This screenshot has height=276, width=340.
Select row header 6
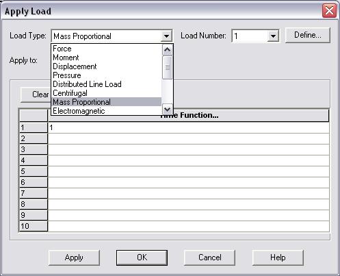coord(34,182)
